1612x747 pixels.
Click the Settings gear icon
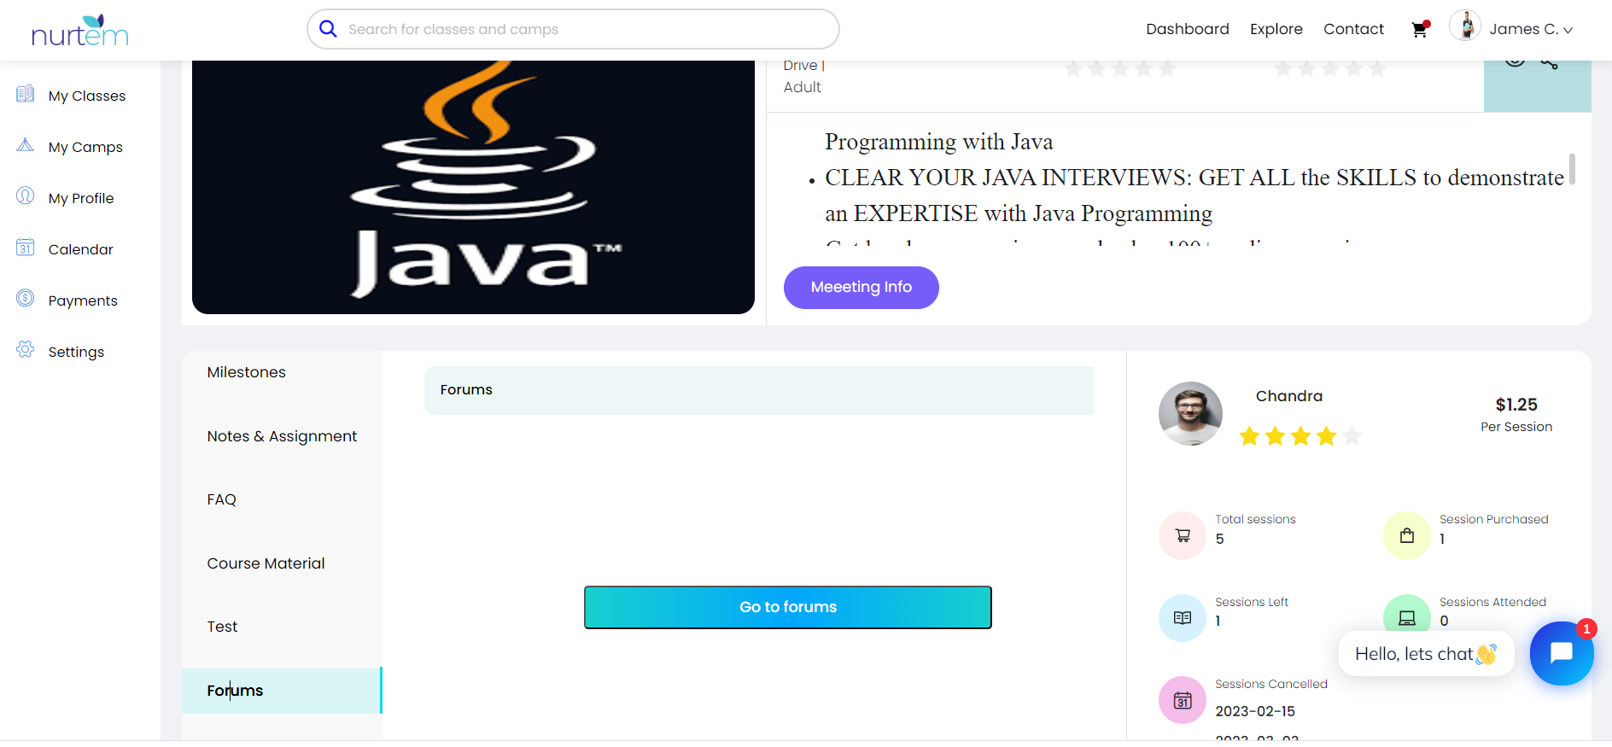point(26,350)
